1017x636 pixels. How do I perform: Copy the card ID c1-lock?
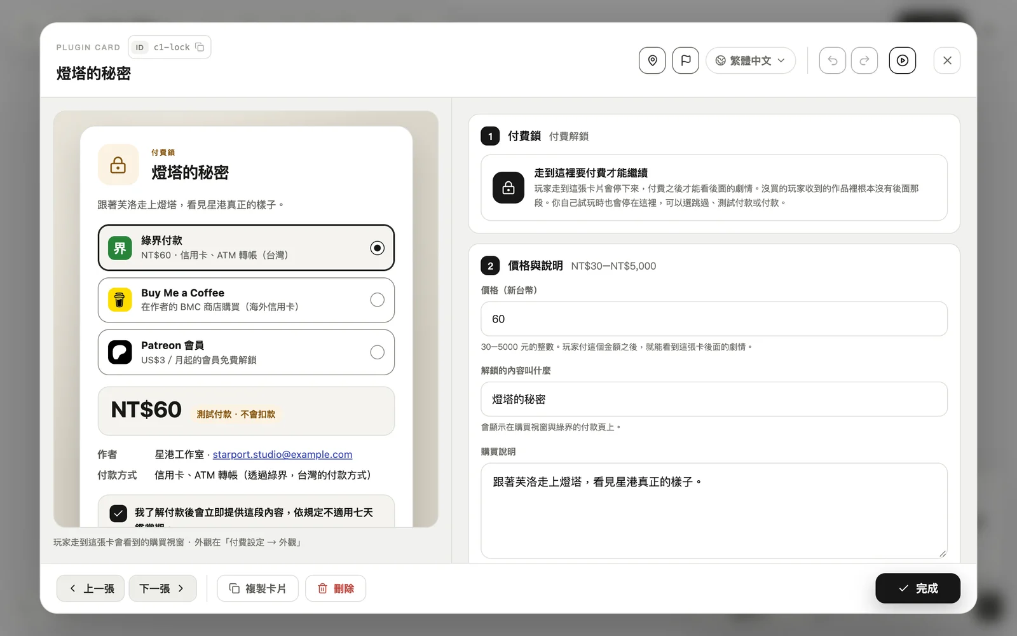pos(200,47)
